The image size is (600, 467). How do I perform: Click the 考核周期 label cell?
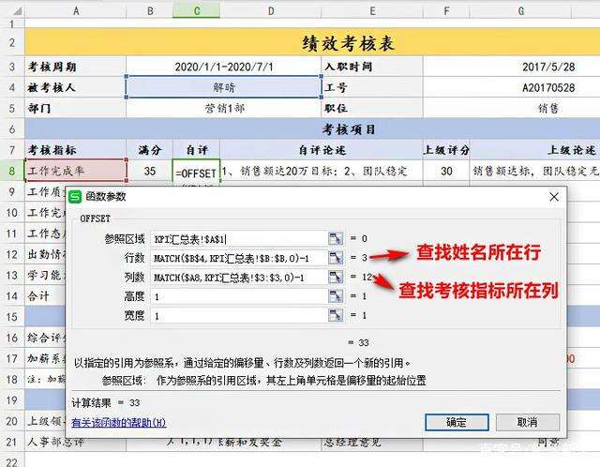(x=75, y=67)
